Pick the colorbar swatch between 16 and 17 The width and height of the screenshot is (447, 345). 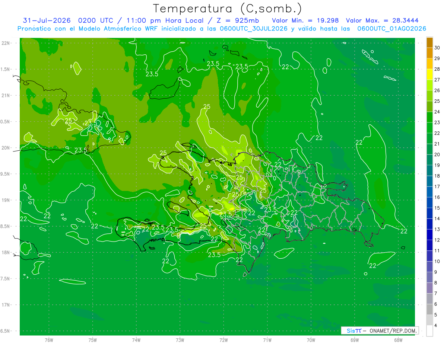pyautogui.click(x=429, y=192)
